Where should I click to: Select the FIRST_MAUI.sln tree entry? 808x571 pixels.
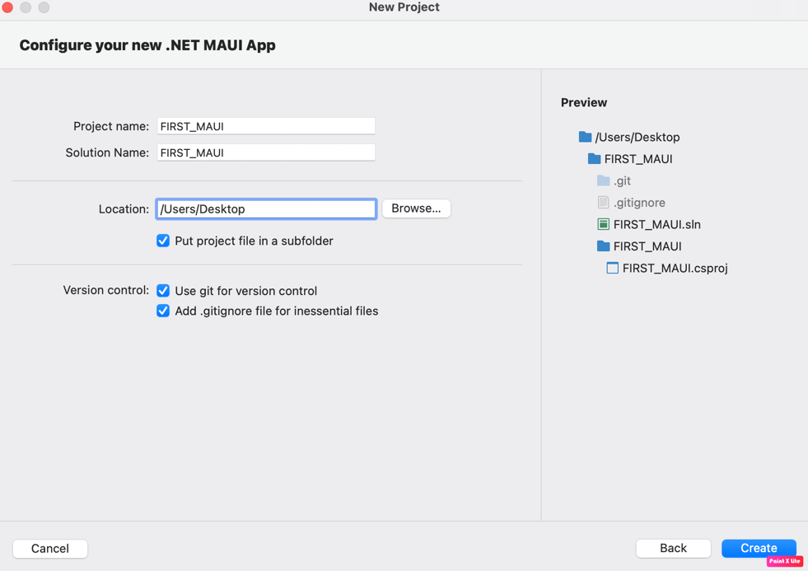click(x=656, y=223)
